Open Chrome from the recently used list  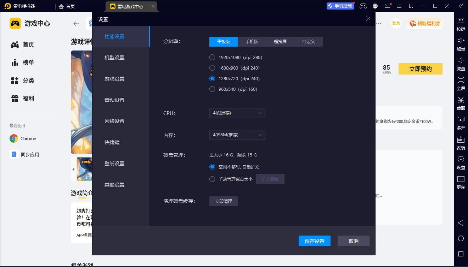tap(23, 138)
